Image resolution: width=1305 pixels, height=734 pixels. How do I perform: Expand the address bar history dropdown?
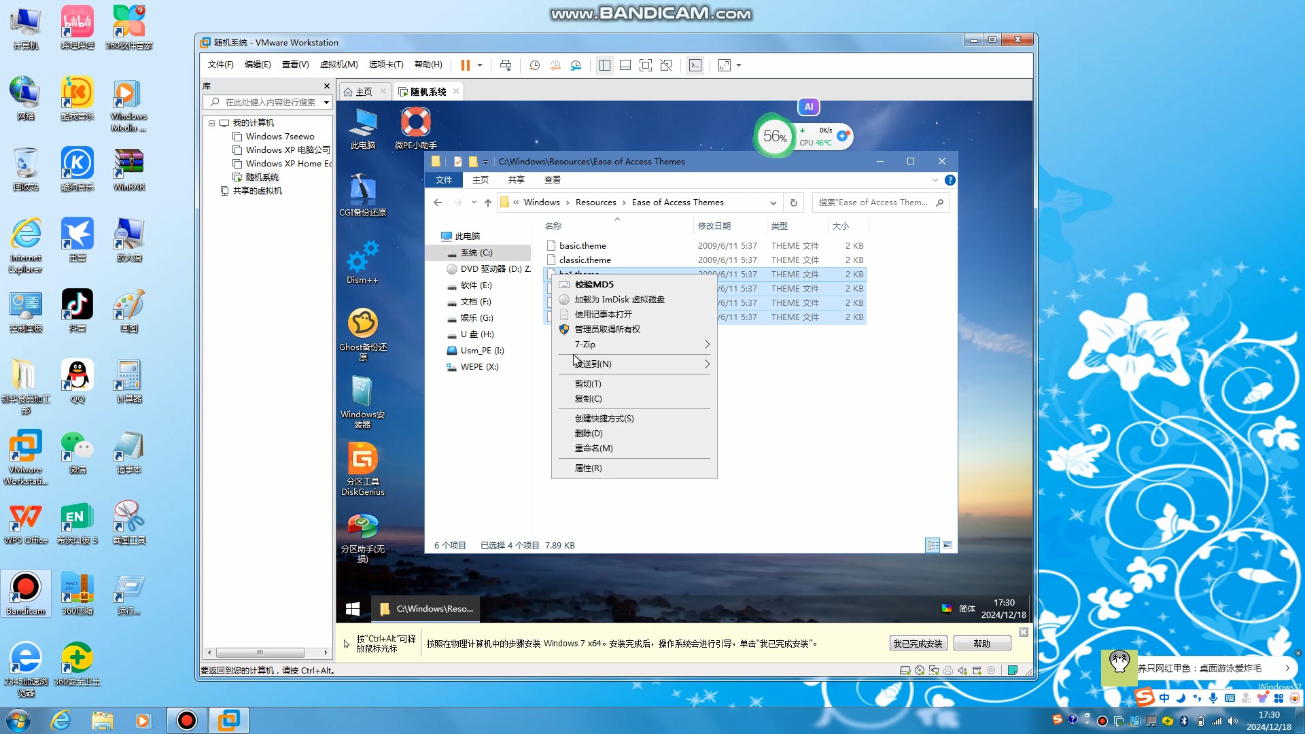coord(773,203)
